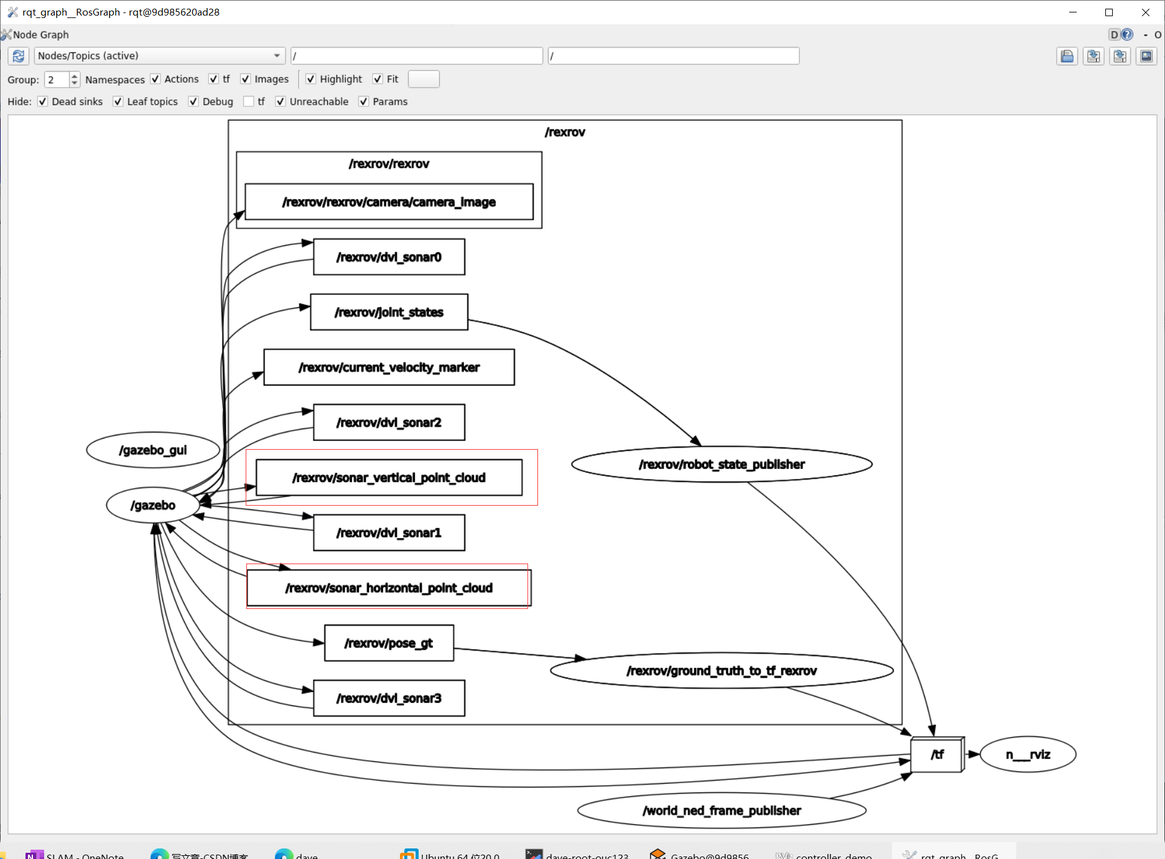The width and height of the screenshot is (1165, 859).
Task: Click the O button in Node Graph header
Action: [x=1158, y=35]
